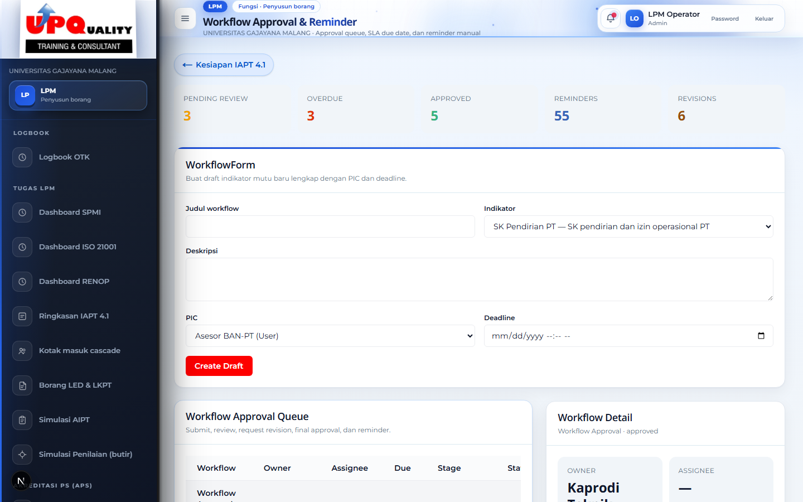Click the Owner column header
This screenshot has height=502, width=803.
[x=277, y=468]
